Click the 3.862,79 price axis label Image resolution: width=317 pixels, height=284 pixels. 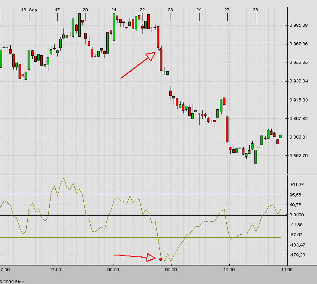(300, 156)
